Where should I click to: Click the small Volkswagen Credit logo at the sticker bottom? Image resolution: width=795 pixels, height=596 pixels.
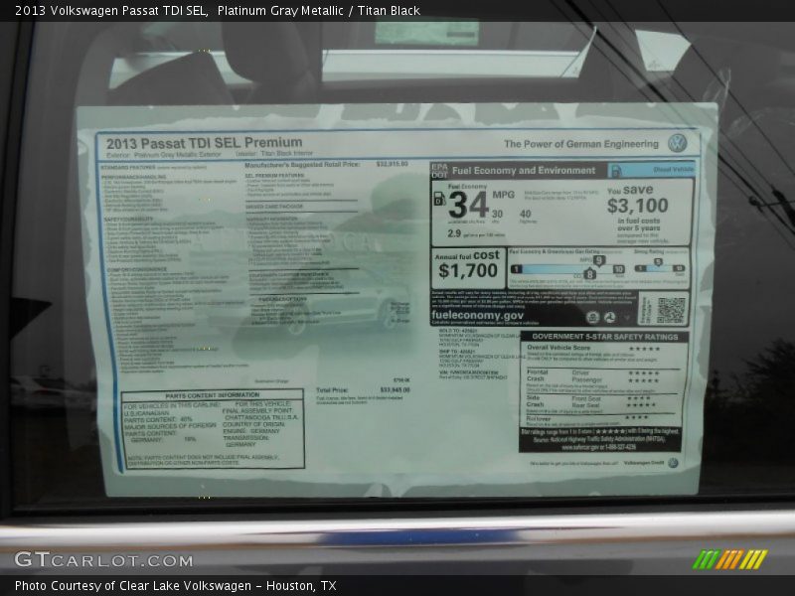(673, 463)
